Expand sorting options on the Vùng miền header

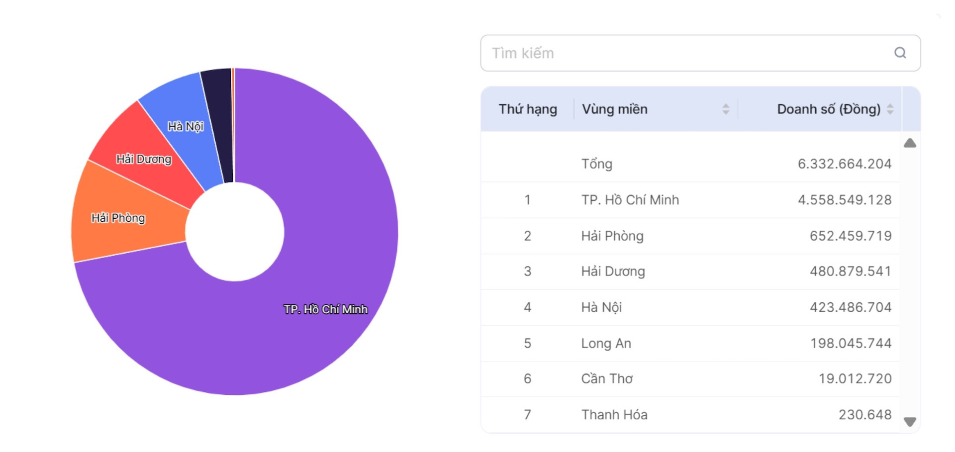[727, 109]
